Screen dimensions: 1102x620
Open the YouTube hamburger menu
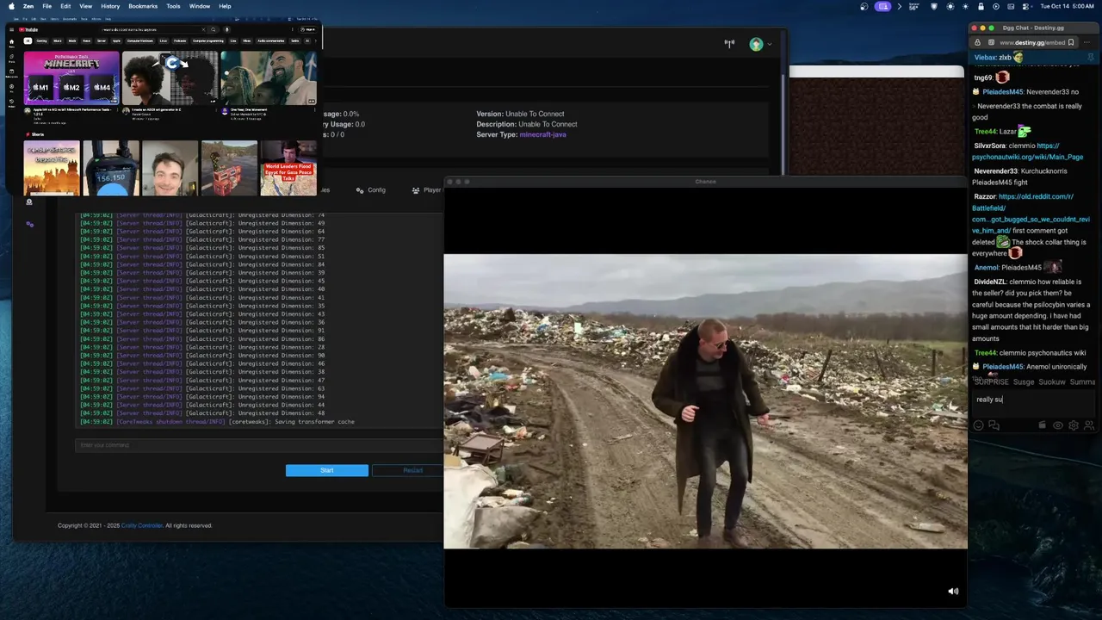click(12, 29)
